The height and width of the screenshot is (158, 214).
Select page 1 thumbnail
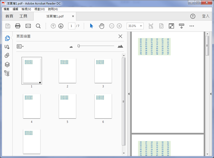(x=32, y=71)
